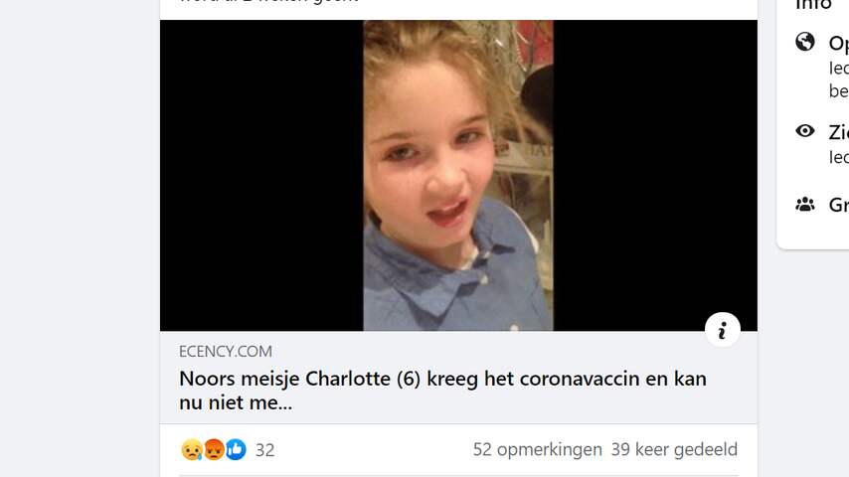This screenshot has width=849, height=477.
Task: Click the video thumbnail of the girl
Action: coord(458,176)
